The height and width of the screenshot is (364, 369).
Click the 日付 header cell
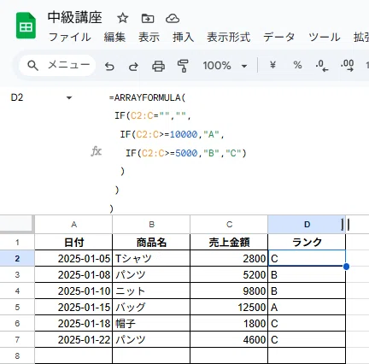pos(73,243)
